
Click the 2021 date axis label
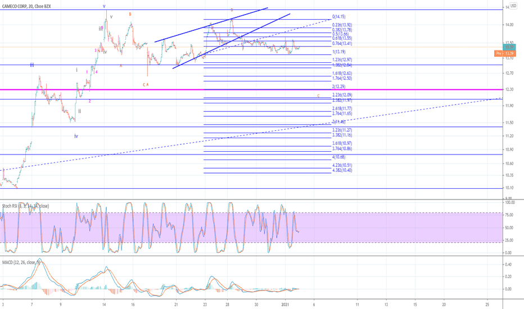(286, 305)
